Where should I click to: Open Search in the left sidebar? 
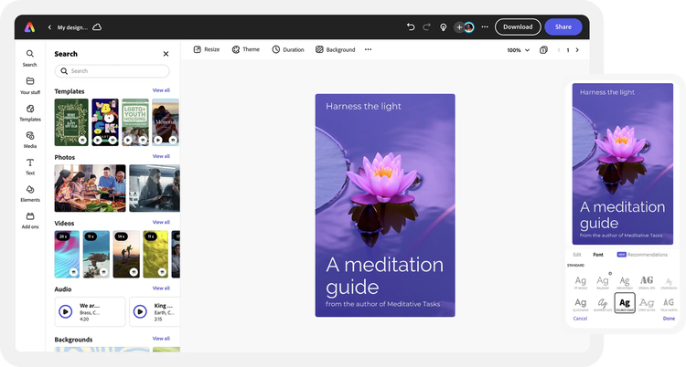pos(30,58)
